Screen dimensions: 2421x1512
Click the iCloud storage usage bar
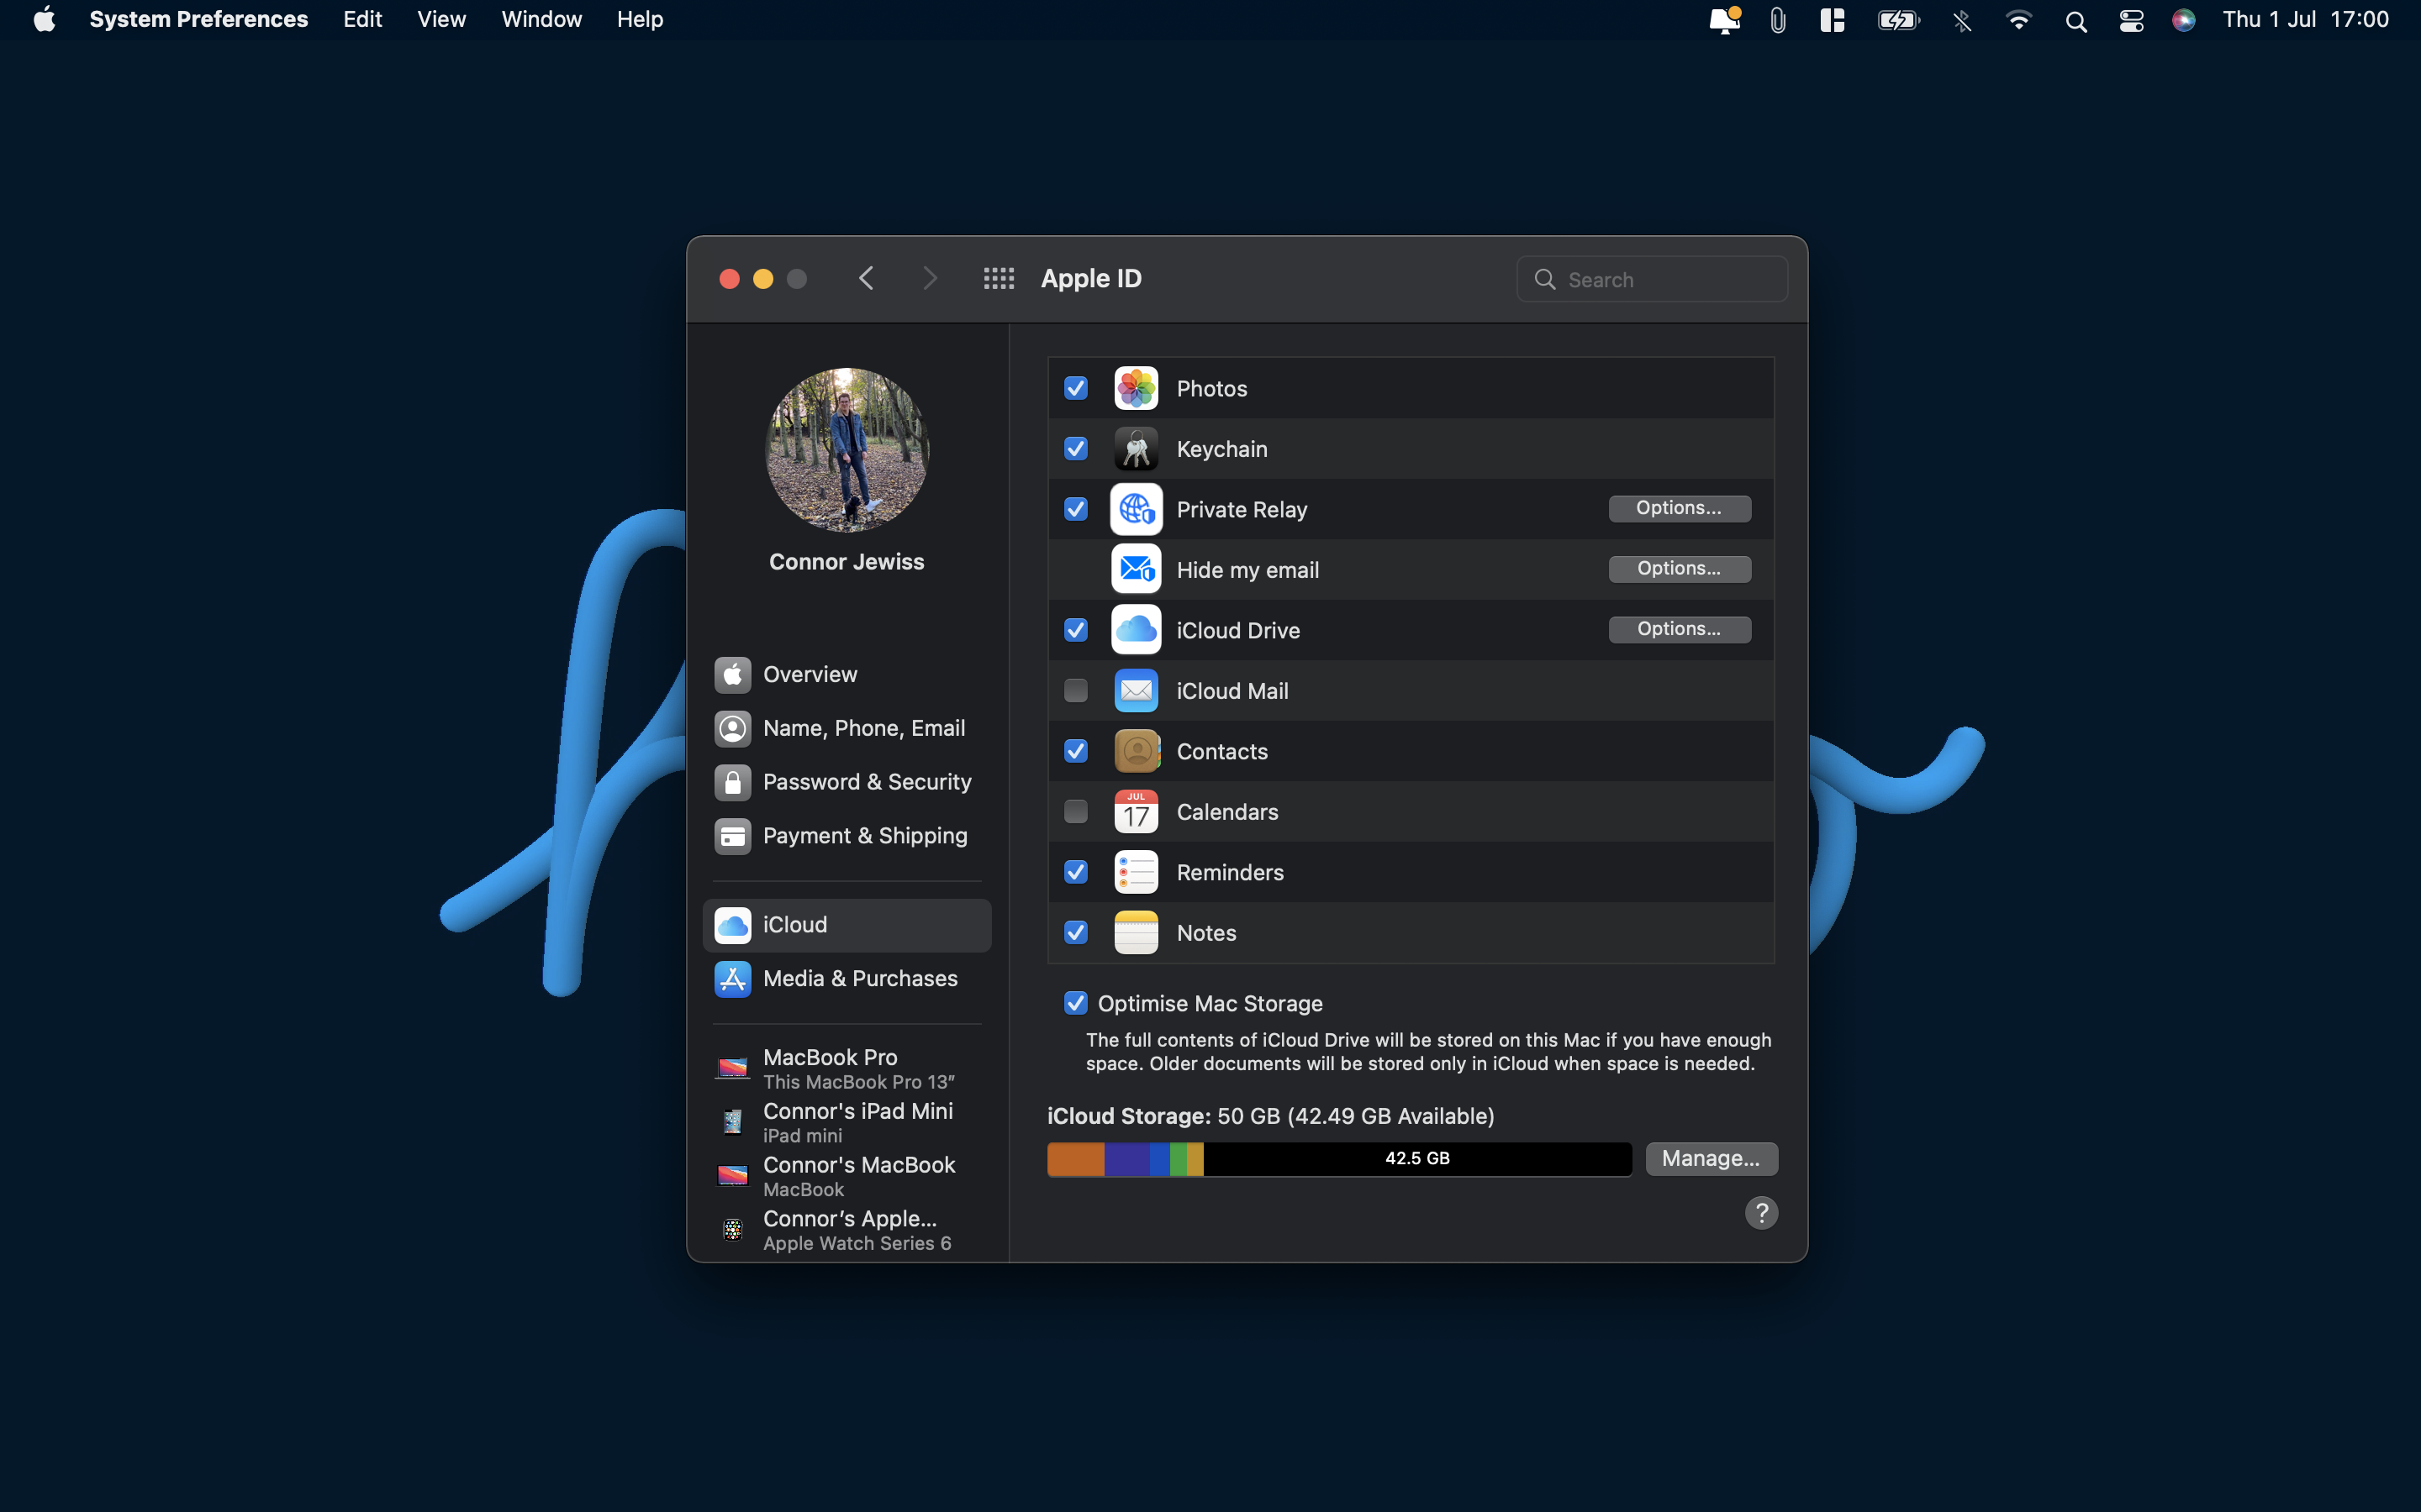pos(1338,1158)
